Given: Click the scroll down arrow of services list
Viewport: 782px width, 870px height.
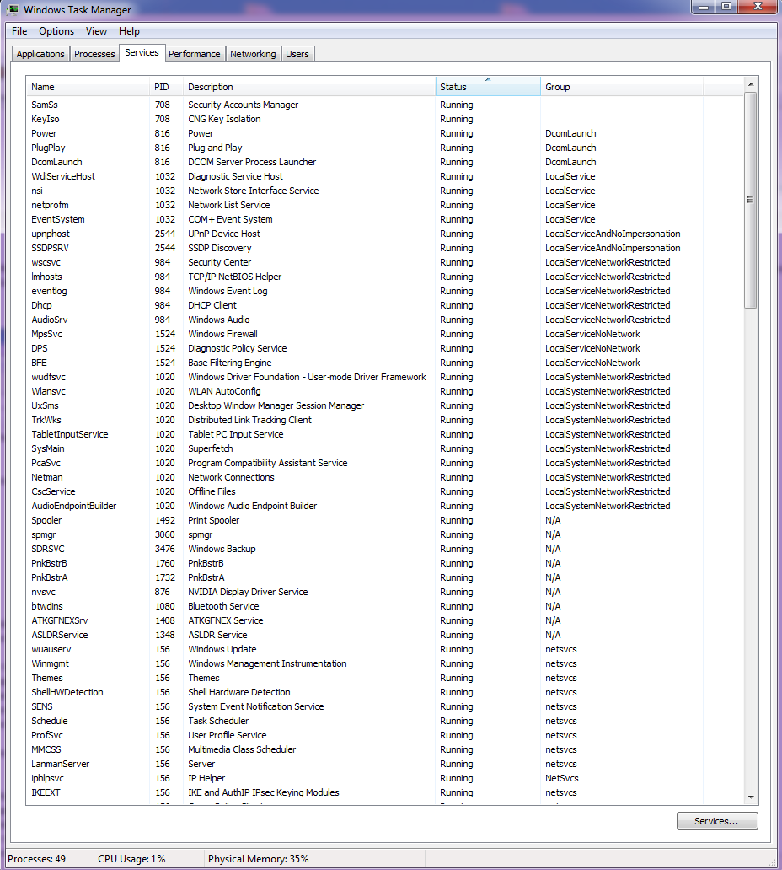Looking at the screenshot, I should pyautogui.click(x=751, y=797).
